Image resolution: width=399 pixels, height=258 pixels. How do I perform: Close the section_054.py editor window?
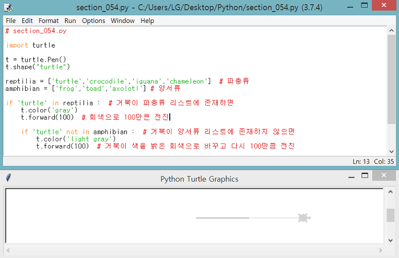pyautogui.click(x=384, y=5)
